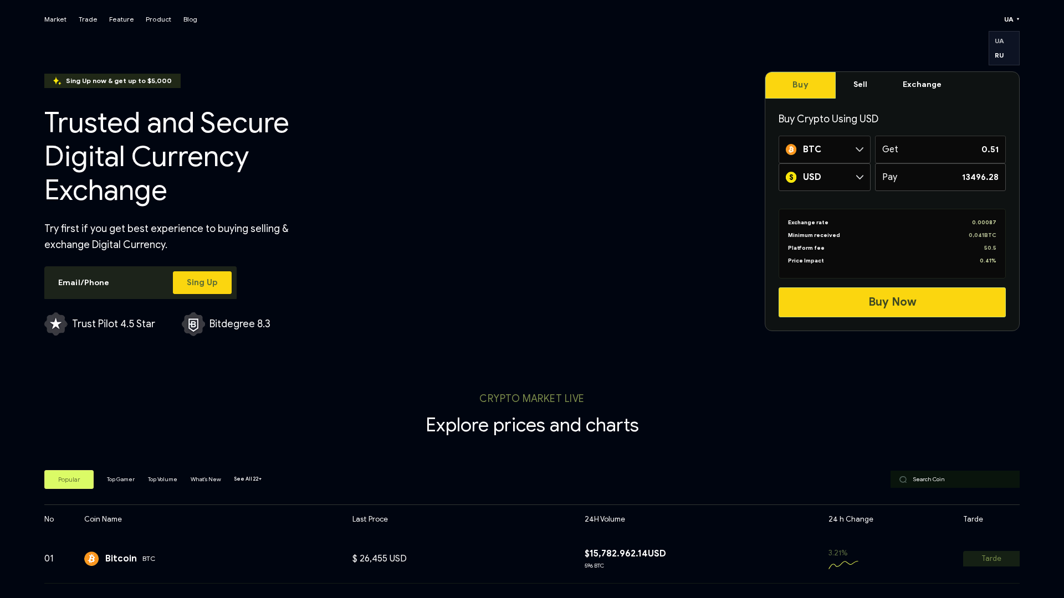Click the Buy Crypto Using USD heading
The height and width of the screenshot is (598, 1064).
(828, 119)
